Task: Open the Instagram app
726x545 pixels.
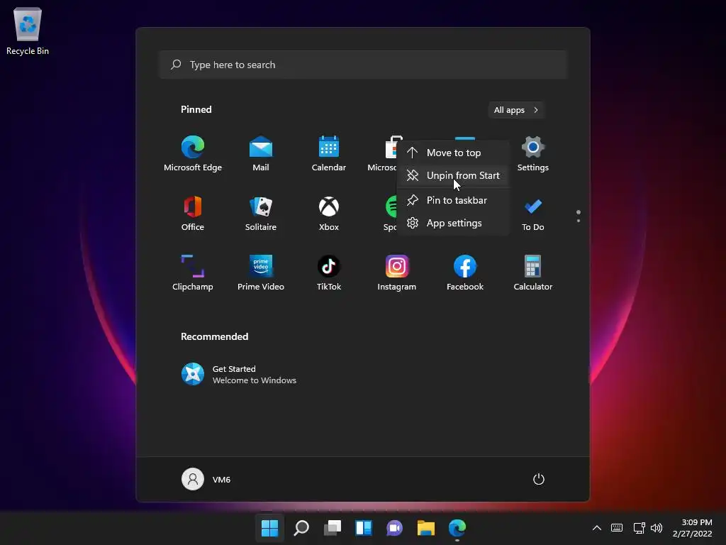Action: click(397, 273)
